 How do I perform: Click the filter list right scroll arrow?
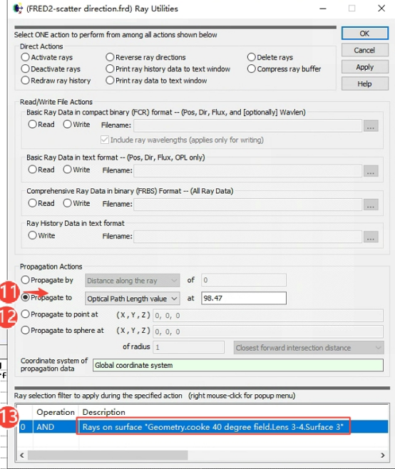click(383, 455)
